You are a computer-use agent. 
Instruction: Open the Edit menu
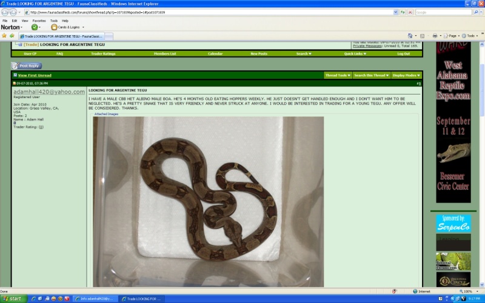[14, 21]
